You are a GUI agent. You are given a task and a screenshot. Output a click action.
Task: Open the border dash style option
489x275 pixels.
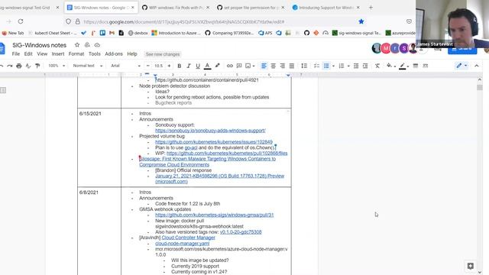(425, 66)
